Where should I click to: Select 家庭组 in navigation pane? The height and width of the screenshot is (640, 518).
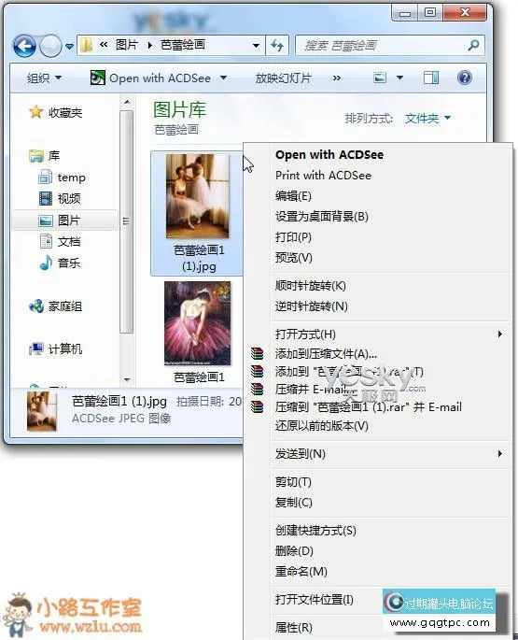point(55,306)
